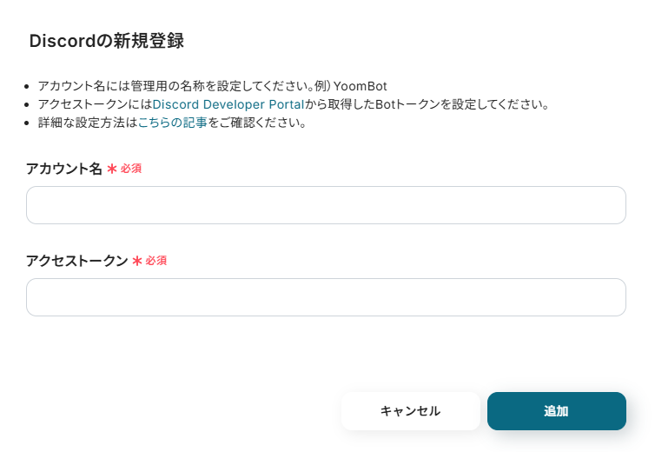The height and width of the screenshot is (452, 655).
Task: Click the 必須 tag next to アカウント名
Action: [x=131, y=169]
